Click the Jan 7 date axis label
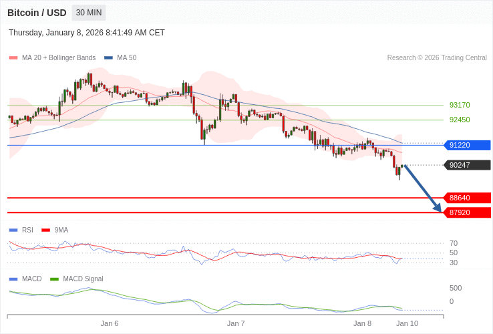Viewport: 493px width, 334px height. click(236, 323)
